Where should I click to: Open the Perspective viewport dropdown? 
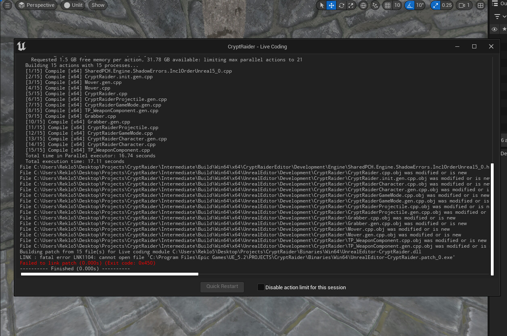tap(36, 5)
